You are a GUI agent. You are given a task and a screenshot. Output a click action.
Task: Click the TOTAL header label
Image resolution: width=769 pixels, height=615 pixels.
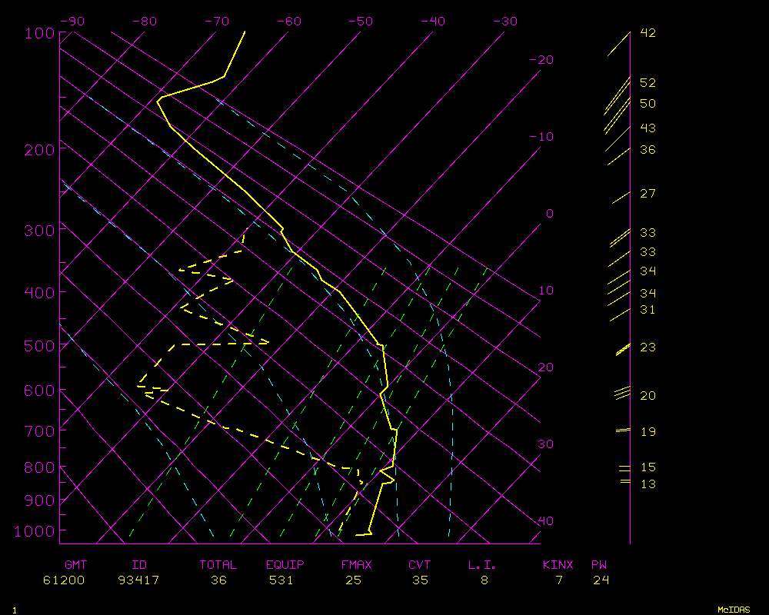tap(218, 565)
